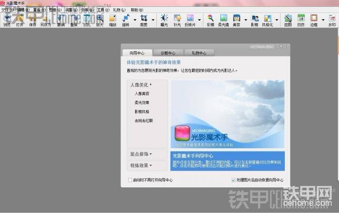Viewport: 339px width, 213px height.
Task: Click the 另存为 (save as) toolbar icon
Action: 46,20
